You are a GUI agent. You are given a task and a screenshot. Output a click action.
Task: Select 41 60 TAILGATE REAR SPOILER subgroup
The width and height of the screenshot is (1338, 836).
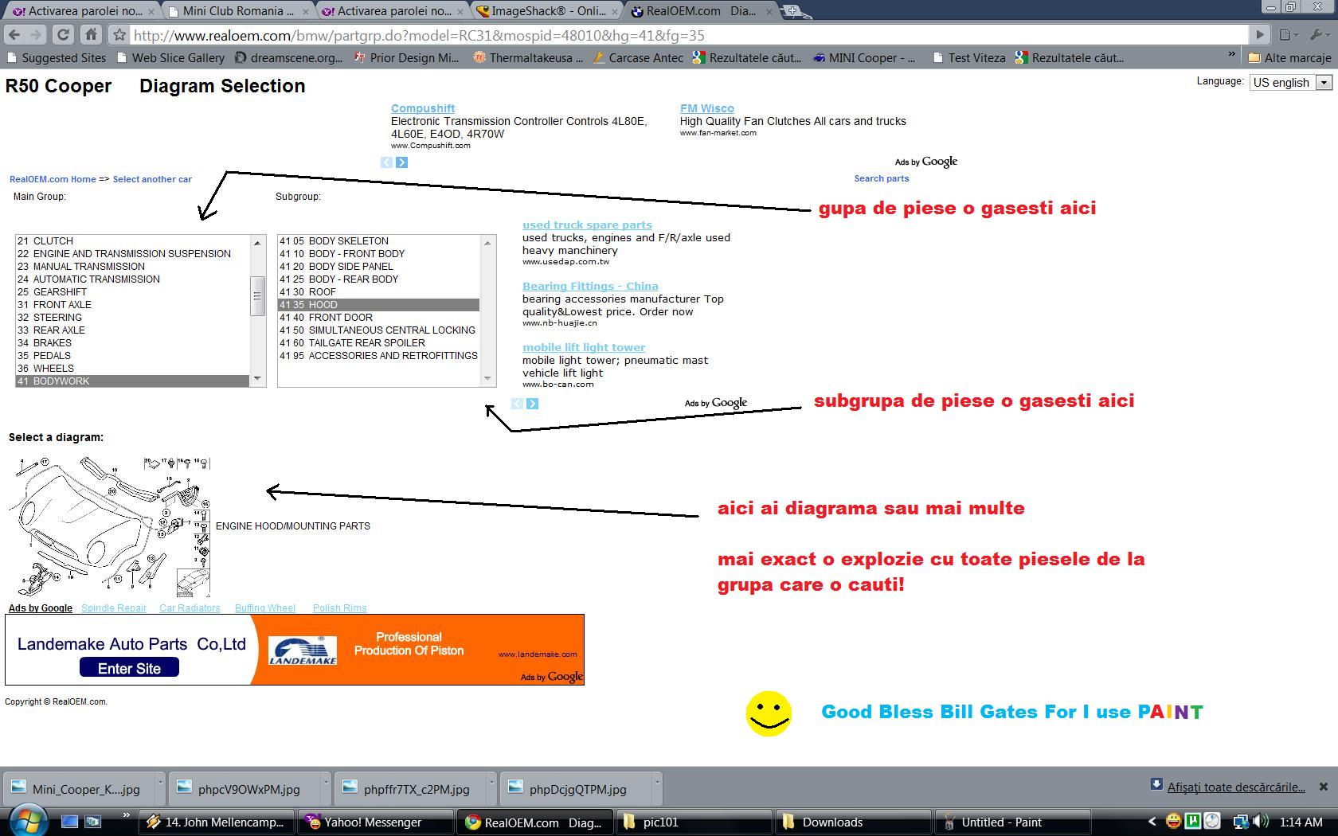click(379, 343)
